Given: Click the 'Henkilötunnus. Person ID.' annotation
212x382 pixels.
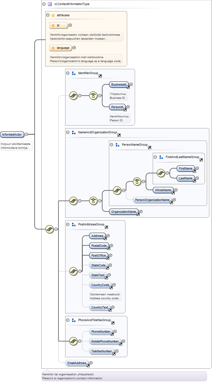Looking at the screenshot, I should [x=120, y=118].
